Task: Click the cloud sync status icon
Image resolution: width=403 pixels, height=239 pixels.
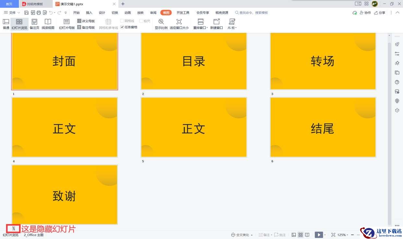Action: [x=355, y=13]
